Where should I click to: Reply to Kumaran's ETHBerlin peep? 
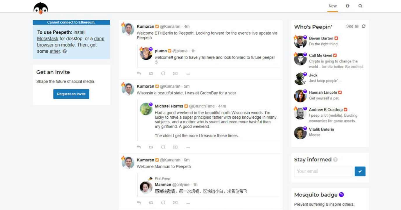pyautogui.click(x=139, y=73)
